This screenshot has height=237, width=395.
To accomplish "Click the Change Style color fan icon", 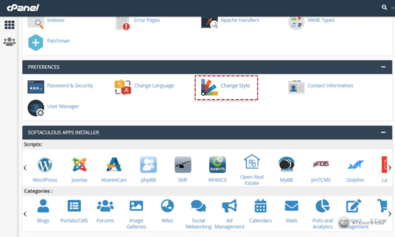I will tap(209, 87).
